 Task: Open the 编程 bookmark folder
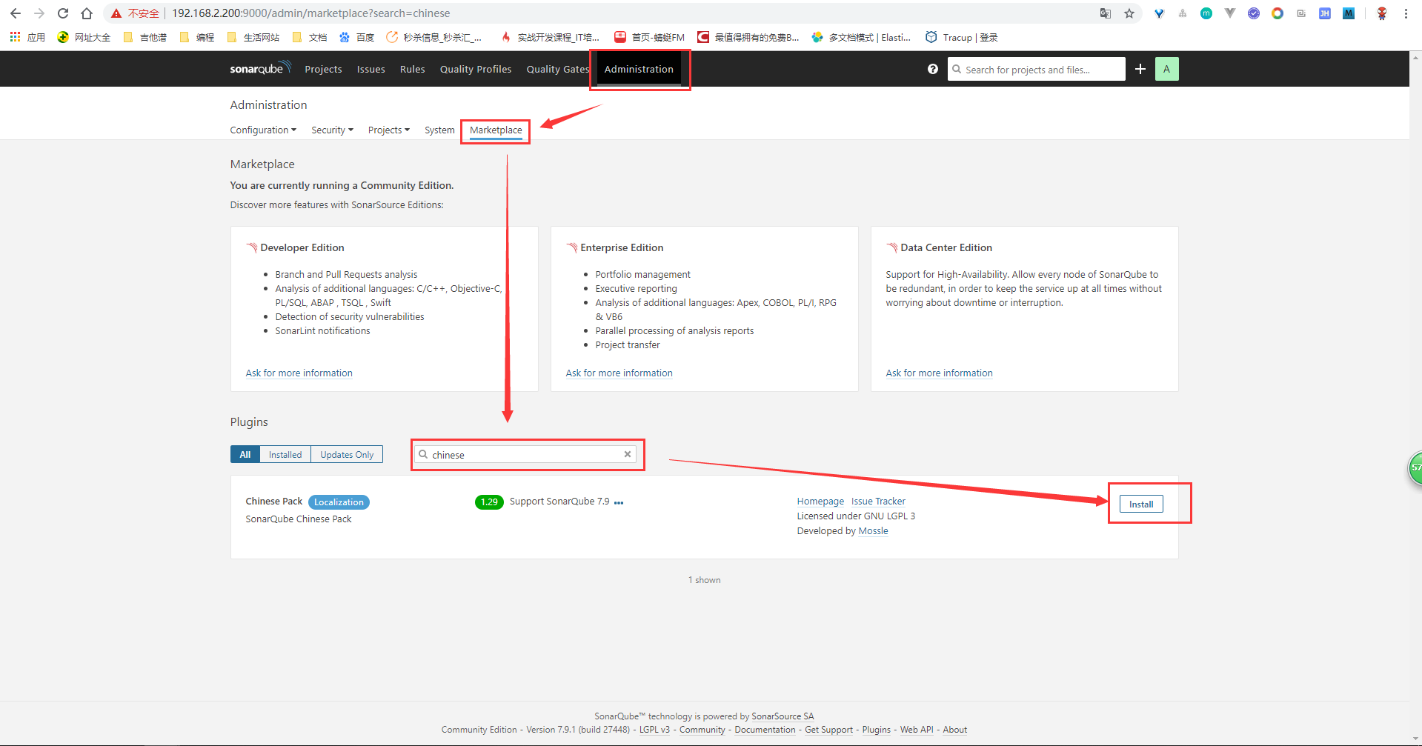(196, 37)
